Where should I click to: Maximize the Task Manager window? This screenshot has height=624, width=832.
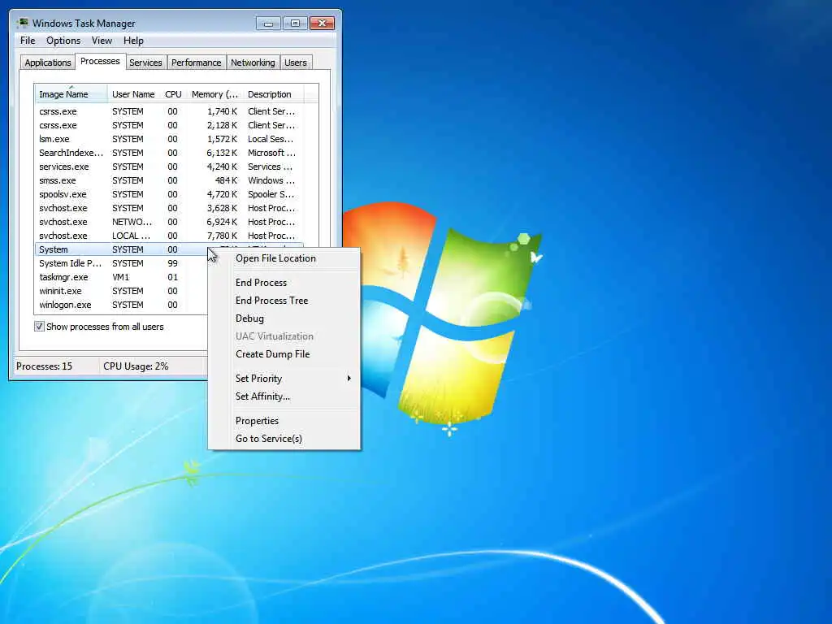[x=295, y=24]
